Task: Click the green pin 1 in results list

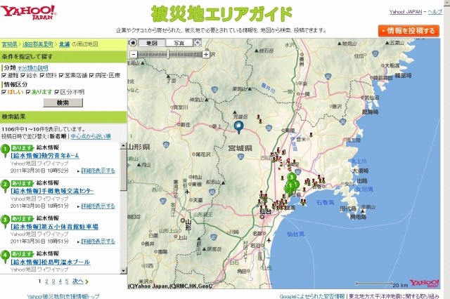Action: pyautogui.click(x=5, y=150)
